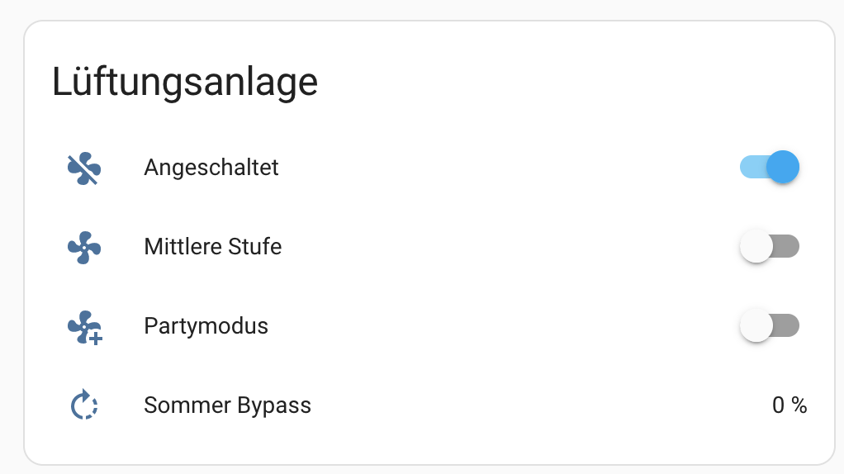Image resolution: width=844 pixels, height=474 pixels.
Task: Open the Sommer Bypass label details
Action: click(x=227, y=405)
